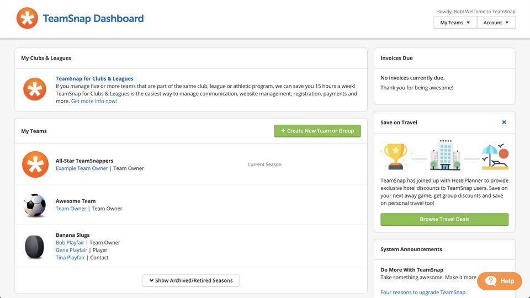530x298 pixels.
Task: Open the Help chat bubble
Action: click(499, 281)
